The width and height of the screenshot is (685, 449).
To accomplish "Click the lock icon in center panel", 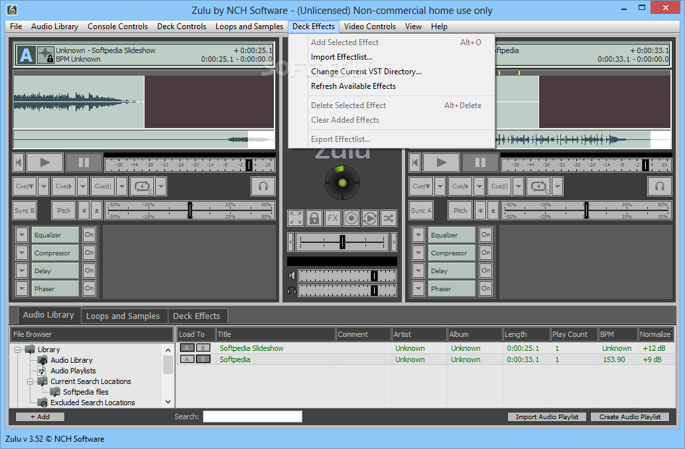I will 314,218.
